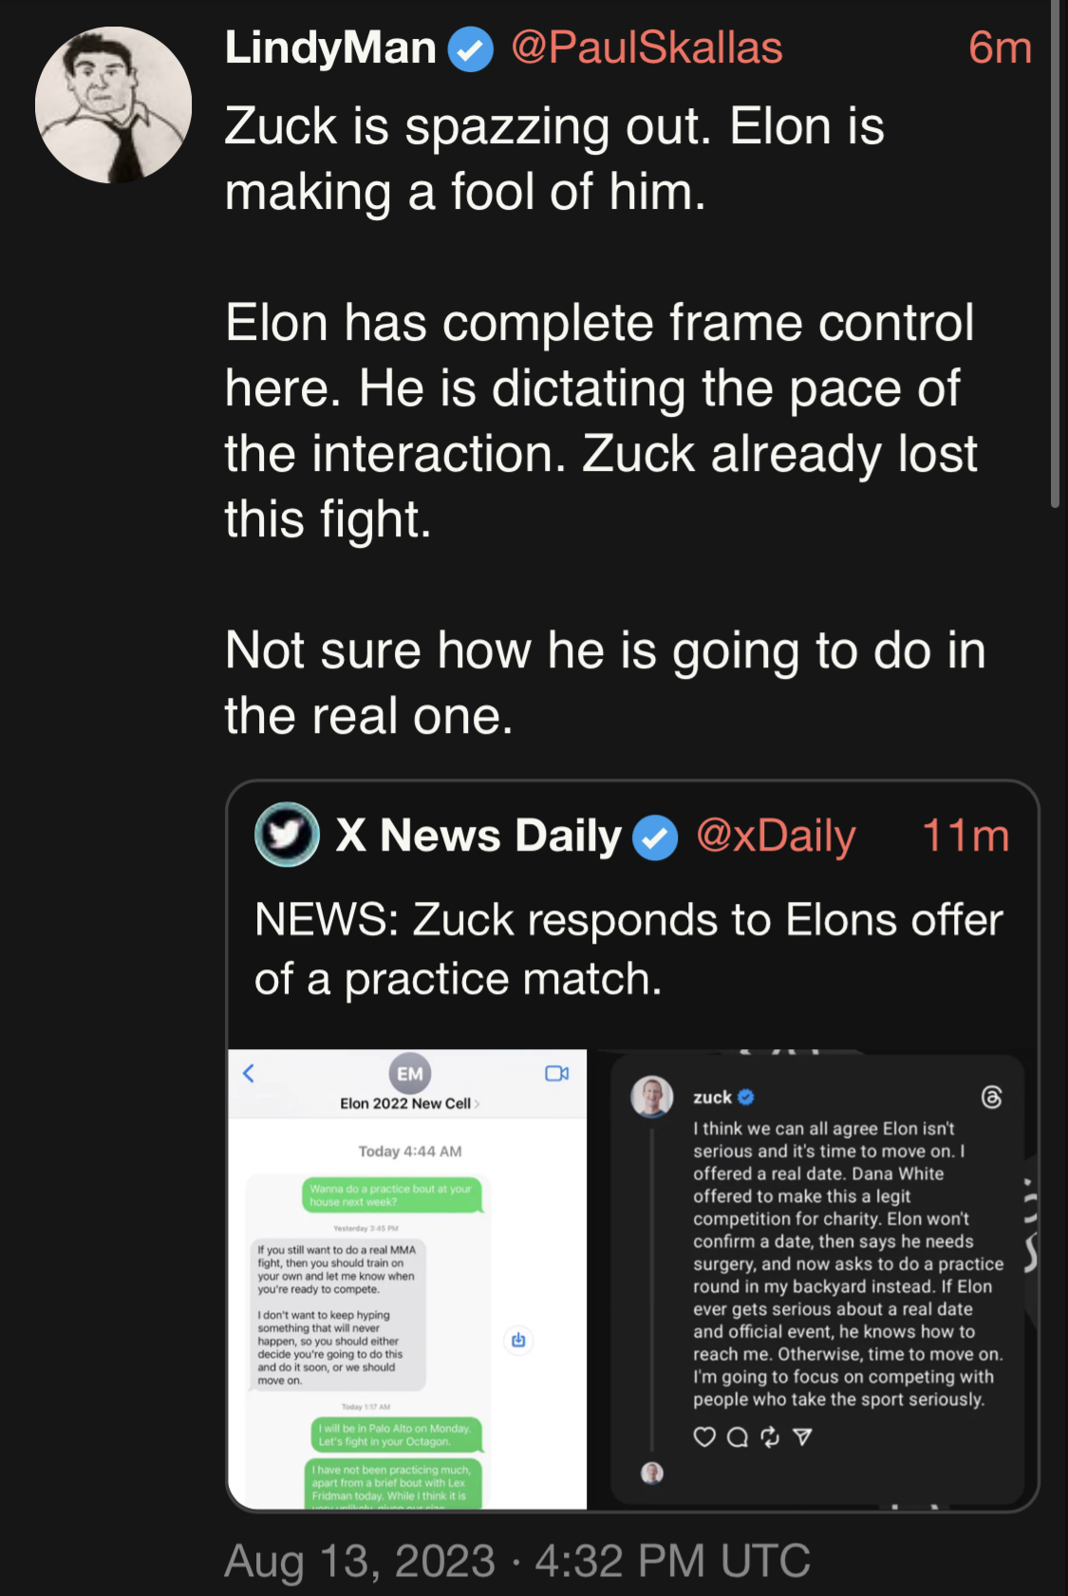This screenshot has height=1596, width=1068.
Task: Click the heart icon under zuck's post
Action: (x=703, y=1436)
